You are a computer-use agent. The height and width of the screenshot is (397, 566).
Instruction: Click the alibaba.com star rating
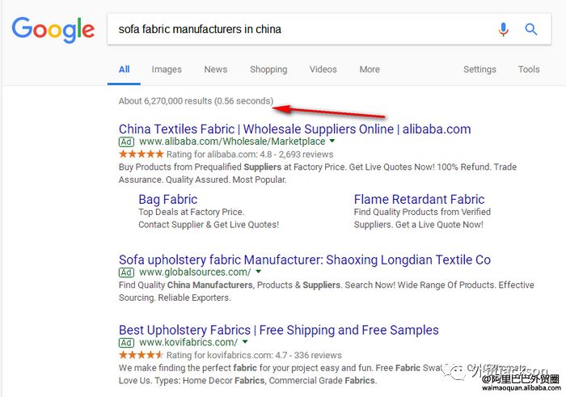coord(141,154)
